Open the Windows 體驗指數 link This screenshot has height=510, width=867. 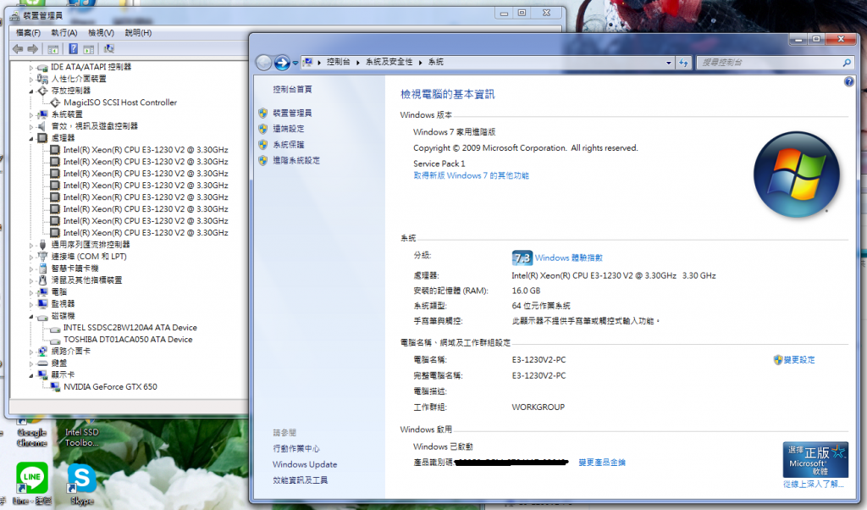click(568, 258)
